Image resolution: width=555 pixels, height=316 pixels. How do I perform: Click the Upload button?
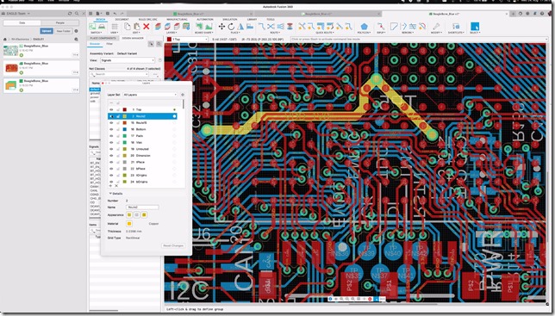[x=47, y=31]
